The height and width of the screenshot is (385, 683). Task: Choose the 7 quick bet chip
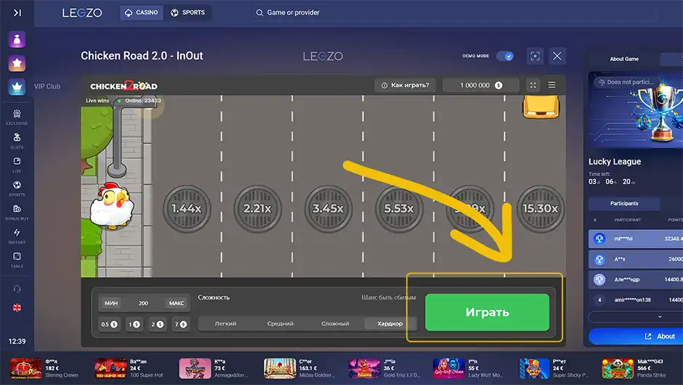tap(181, 324)
